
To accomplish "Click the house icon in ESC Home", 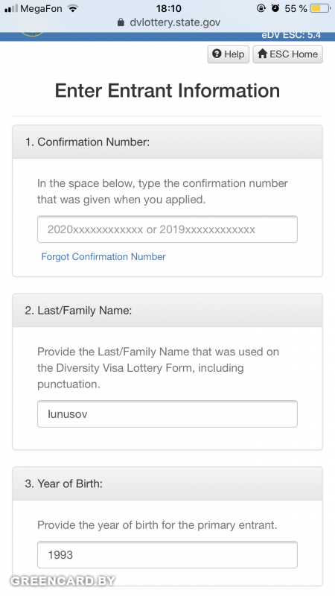I will coord(263,54).
